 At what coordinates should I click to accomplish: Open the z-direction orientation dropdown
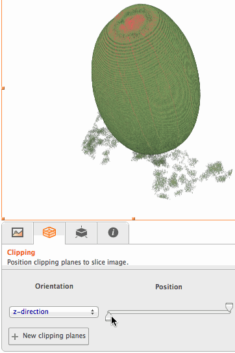[x=54, y=312]
